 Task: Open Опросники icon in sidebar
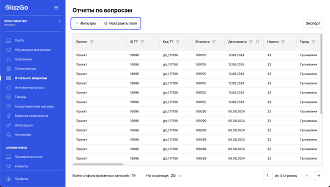8,59
